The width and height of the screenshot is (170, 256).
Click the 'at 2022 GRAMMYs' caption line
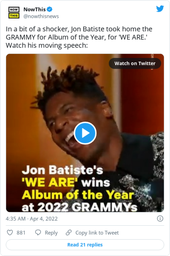[x=79, y=208]
